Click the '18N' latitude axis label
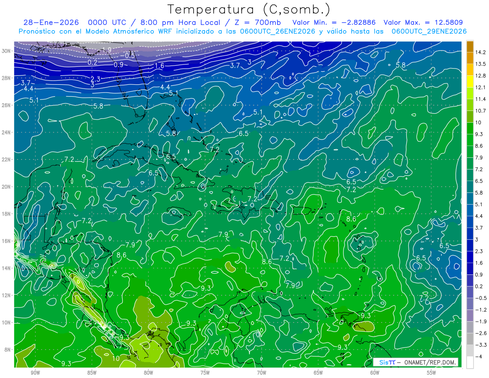This screenshot has height=378, width=489. (7, 214)
